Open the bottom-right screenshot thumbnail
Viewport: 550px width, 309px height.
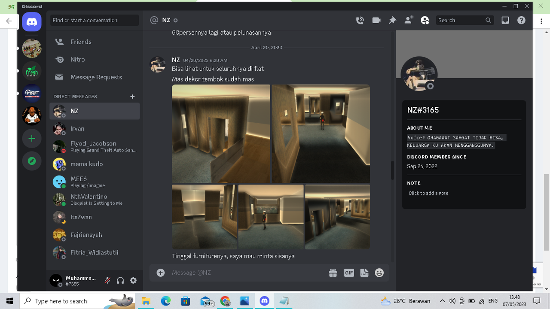coord(337,217)
